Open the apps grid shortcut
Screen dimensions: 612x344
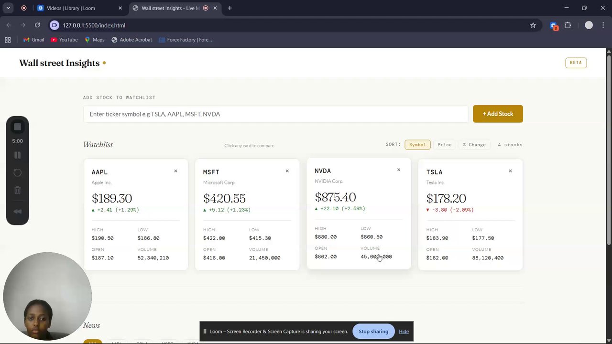click(x=8, y=40)
